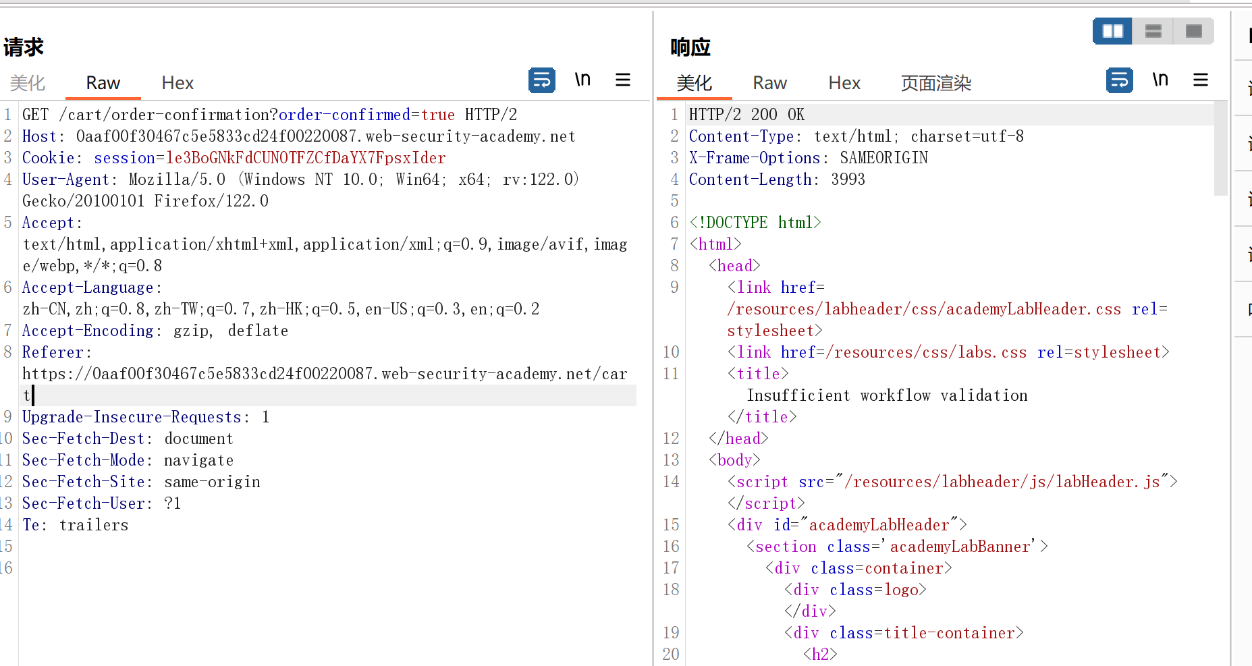Select side-by-side layout view

coord(1112,31)
